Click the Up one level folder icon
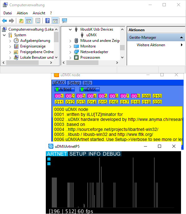The image size is (186, 214). [x=21, y=21]
